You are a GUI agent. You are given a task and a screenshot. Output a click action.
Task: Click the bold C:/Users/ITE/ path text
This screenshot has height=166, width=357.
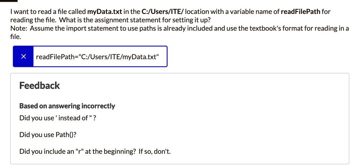(x=162, y=12)
